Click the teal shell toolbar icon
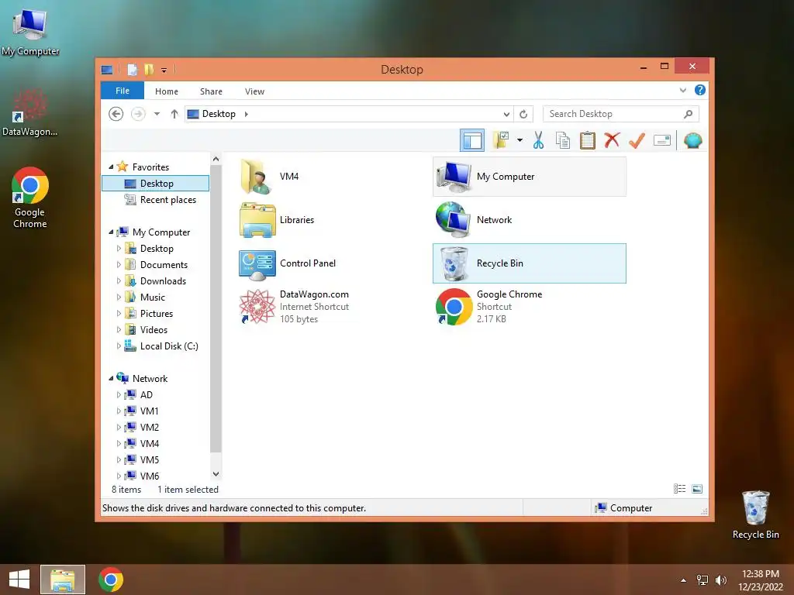This screenshot has width=794, height=595. pyautogui.click(x=692, y=140)
